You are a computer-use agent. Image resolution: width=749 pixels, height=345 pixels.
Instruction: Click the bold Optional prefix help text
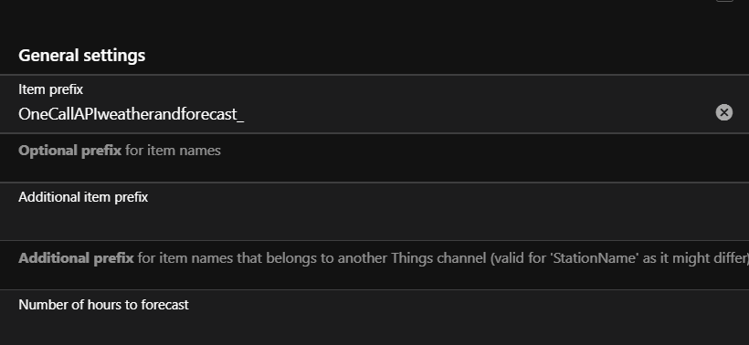(x=69, y=151)
